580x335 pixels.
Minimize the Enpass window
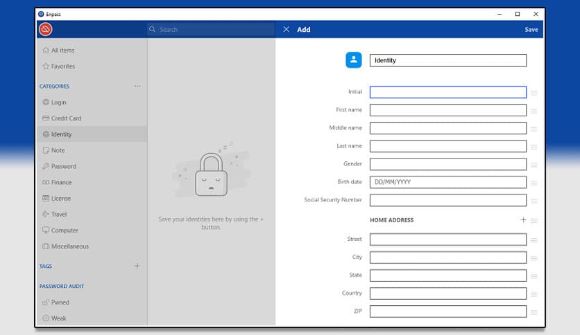point(500,14)
